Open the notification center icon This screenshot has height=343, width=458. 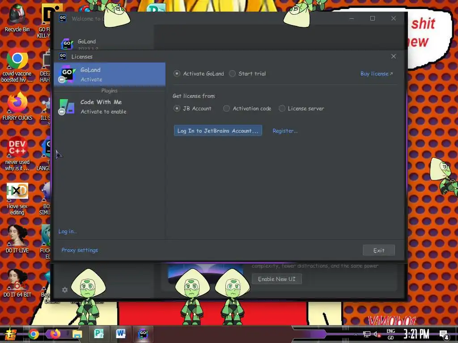click(x=444, y=335)
